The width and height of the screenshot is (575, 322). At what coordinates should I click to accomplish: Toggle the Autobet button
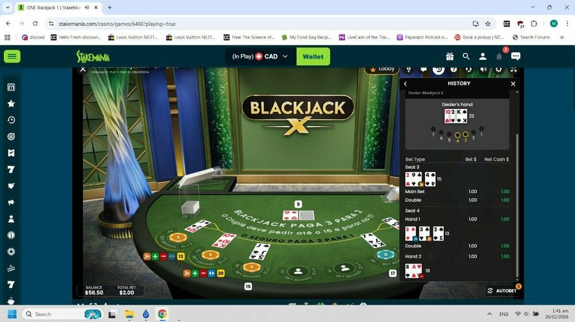click(x=502, y=291)
